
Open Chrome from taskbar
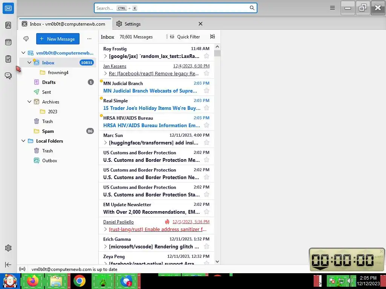click(x=80, y=281)
